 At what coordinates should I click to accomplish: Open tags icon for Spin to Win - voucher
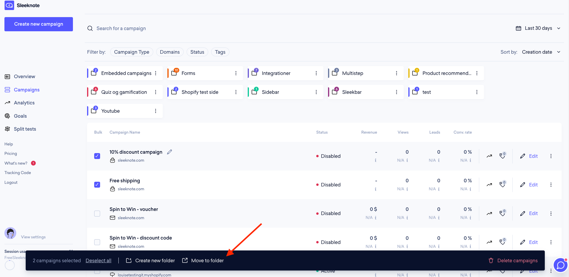(502, 213)
